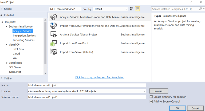205x111 pixels.
Task: Click the template tree scrollbar down arrow
Action: tap(45, 73)
